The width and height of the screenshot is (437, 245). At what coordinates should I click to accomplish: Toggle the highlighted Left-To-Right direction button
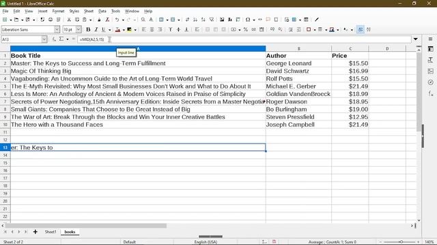361,29
